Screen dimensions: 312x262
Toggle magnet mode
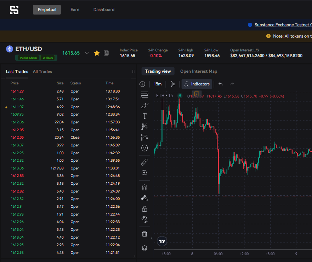[144, 188]
